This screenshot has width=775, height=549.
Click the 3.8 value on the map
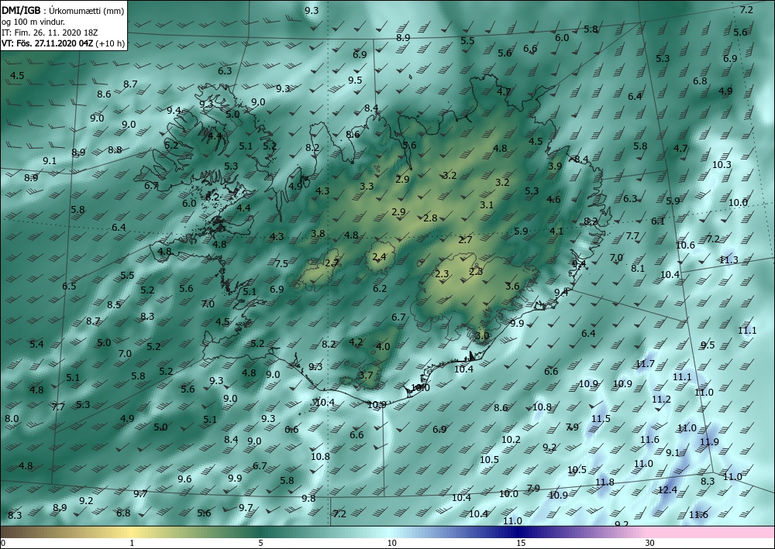click(319, 233)
